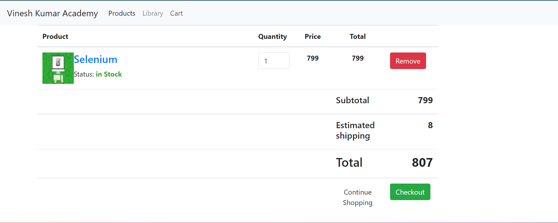Image resolution: width=558 pixels, height=223 pixels.
Task: Click the Product column header
Action: (55, 37)
